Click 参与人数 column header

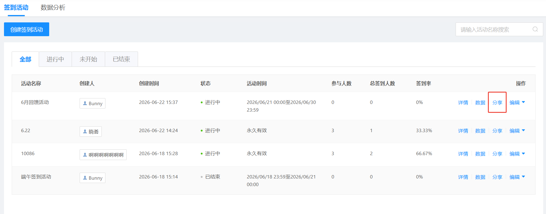click(341, 83)
